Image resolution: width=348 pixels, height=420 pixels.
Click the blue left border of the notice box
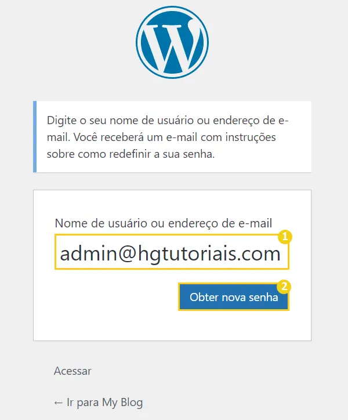tap(35, 136)
